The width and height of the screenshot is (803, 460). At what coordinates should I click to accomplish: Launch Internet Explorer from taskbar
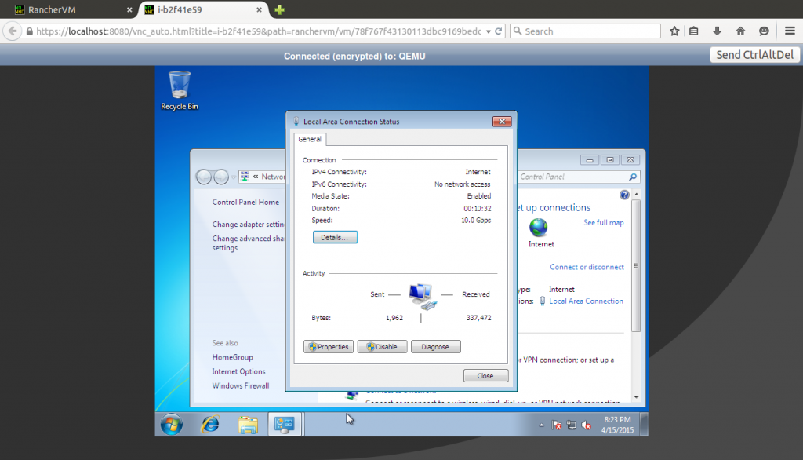[210, 425]
